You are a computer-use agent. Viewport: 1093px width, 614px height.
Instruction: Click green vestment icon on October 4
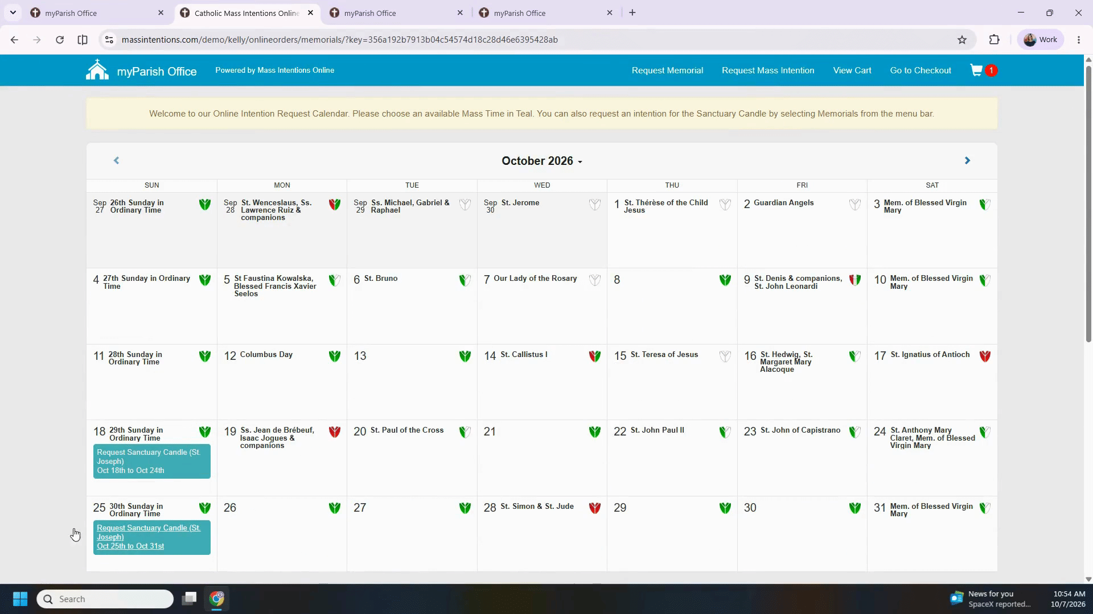[x=205, y=280]
